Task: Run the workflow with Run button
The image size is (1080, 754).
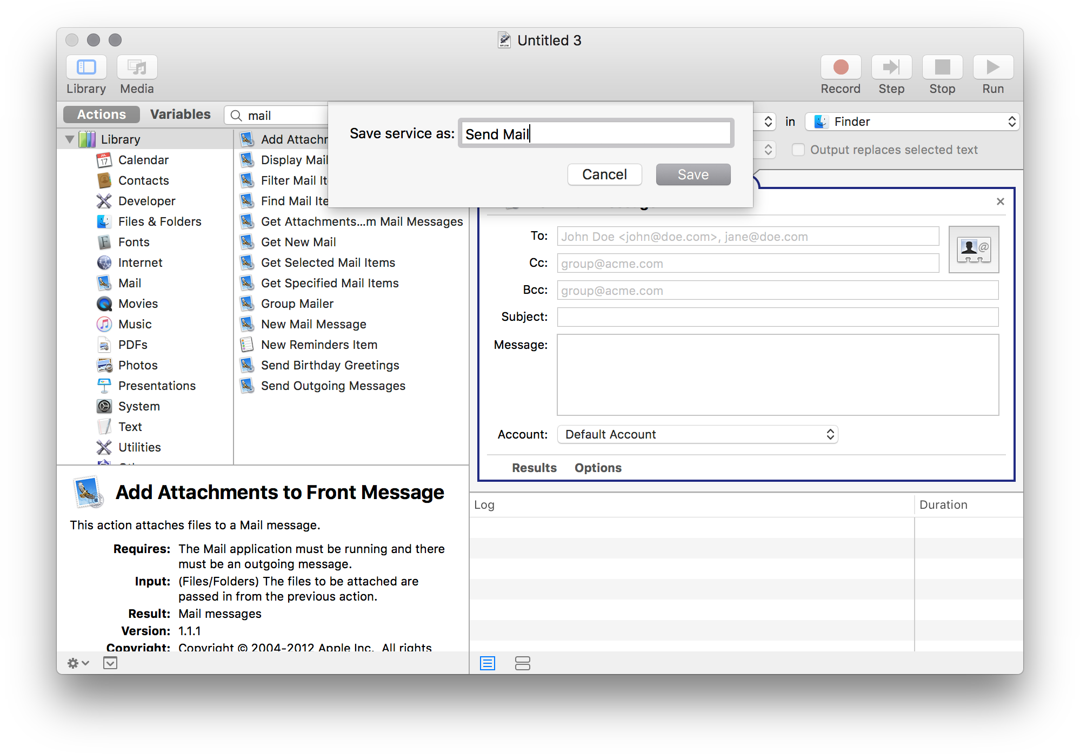Action: pos(993,68)
